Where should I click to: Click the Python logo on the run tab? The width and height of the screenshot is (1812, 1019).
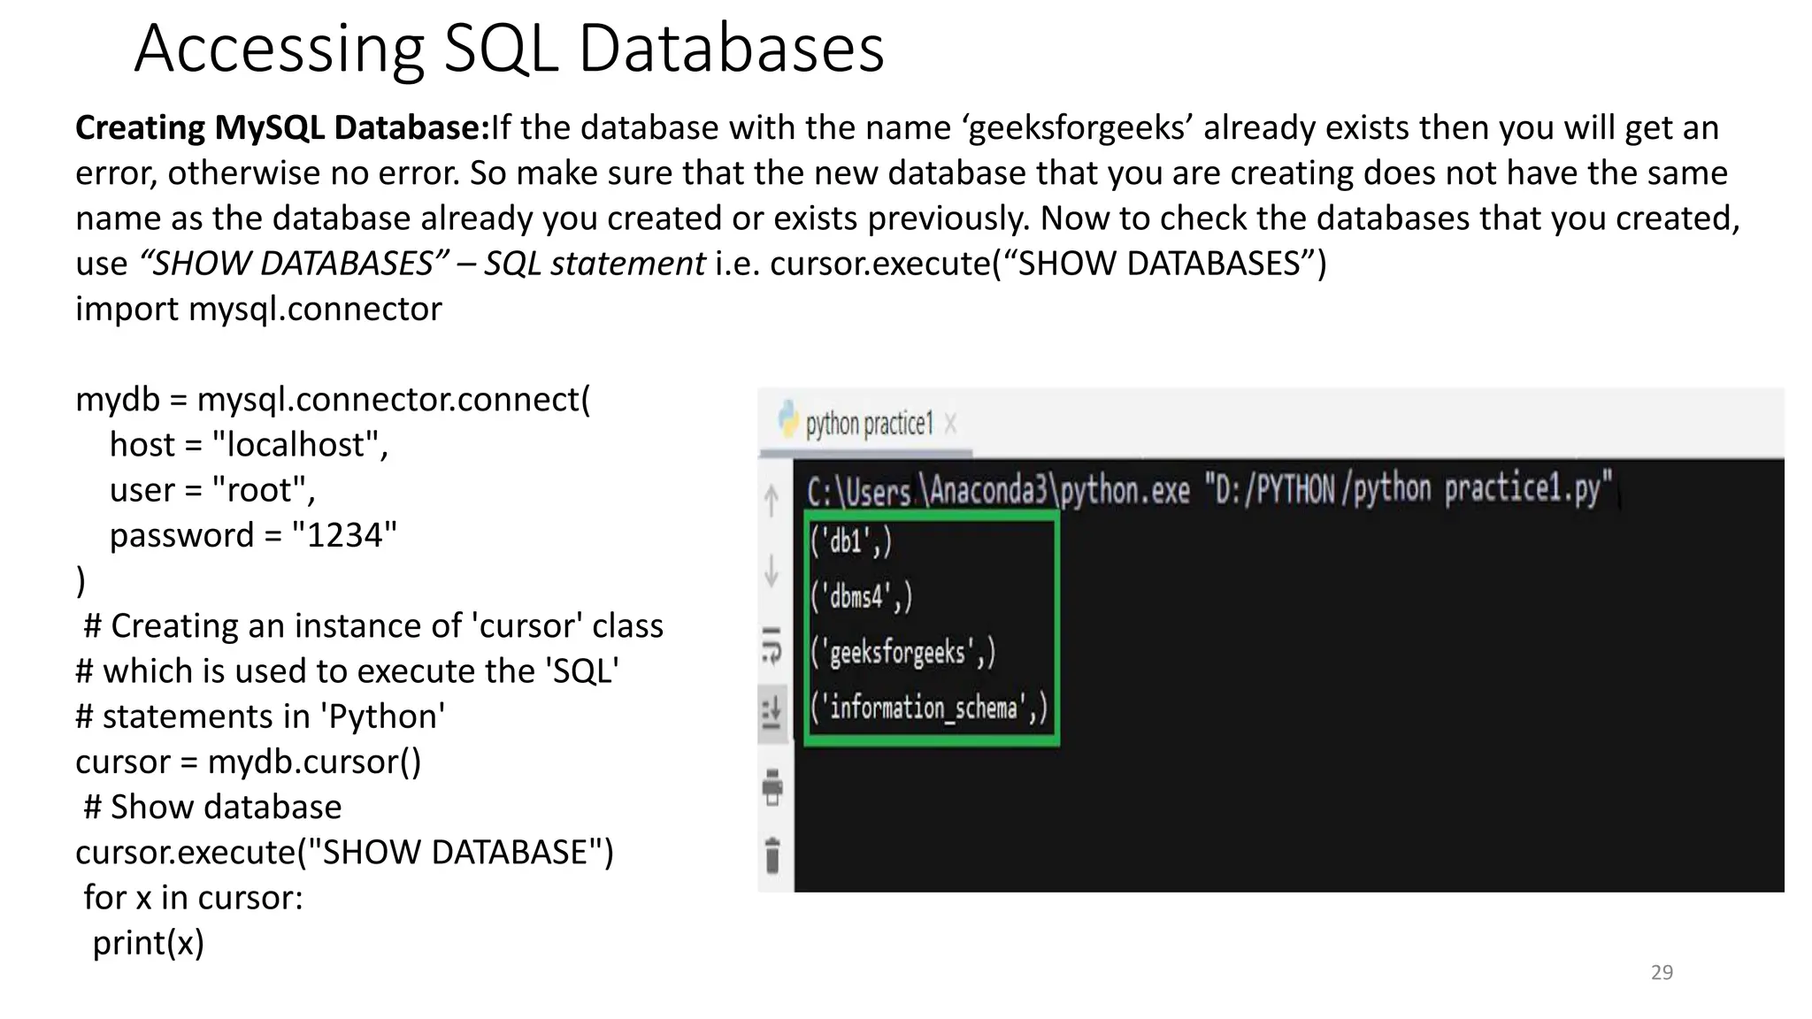tap(787, 419)
